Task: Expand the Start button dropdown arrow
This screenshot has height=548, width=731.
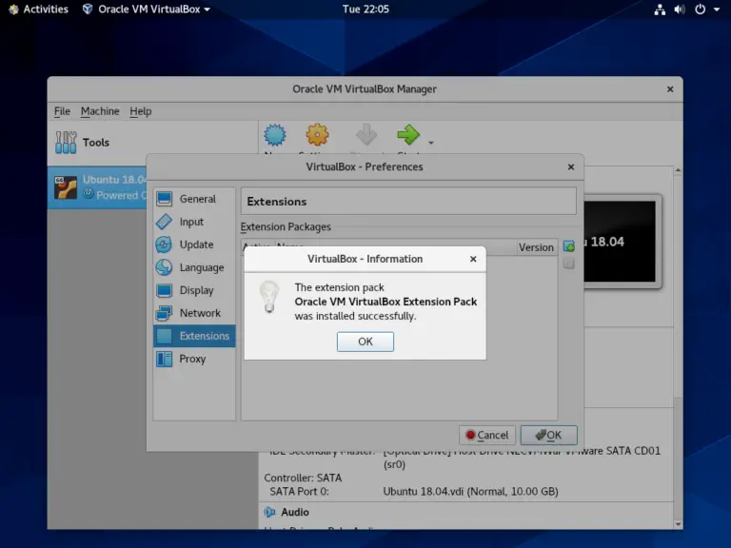Action: (431, 143)
